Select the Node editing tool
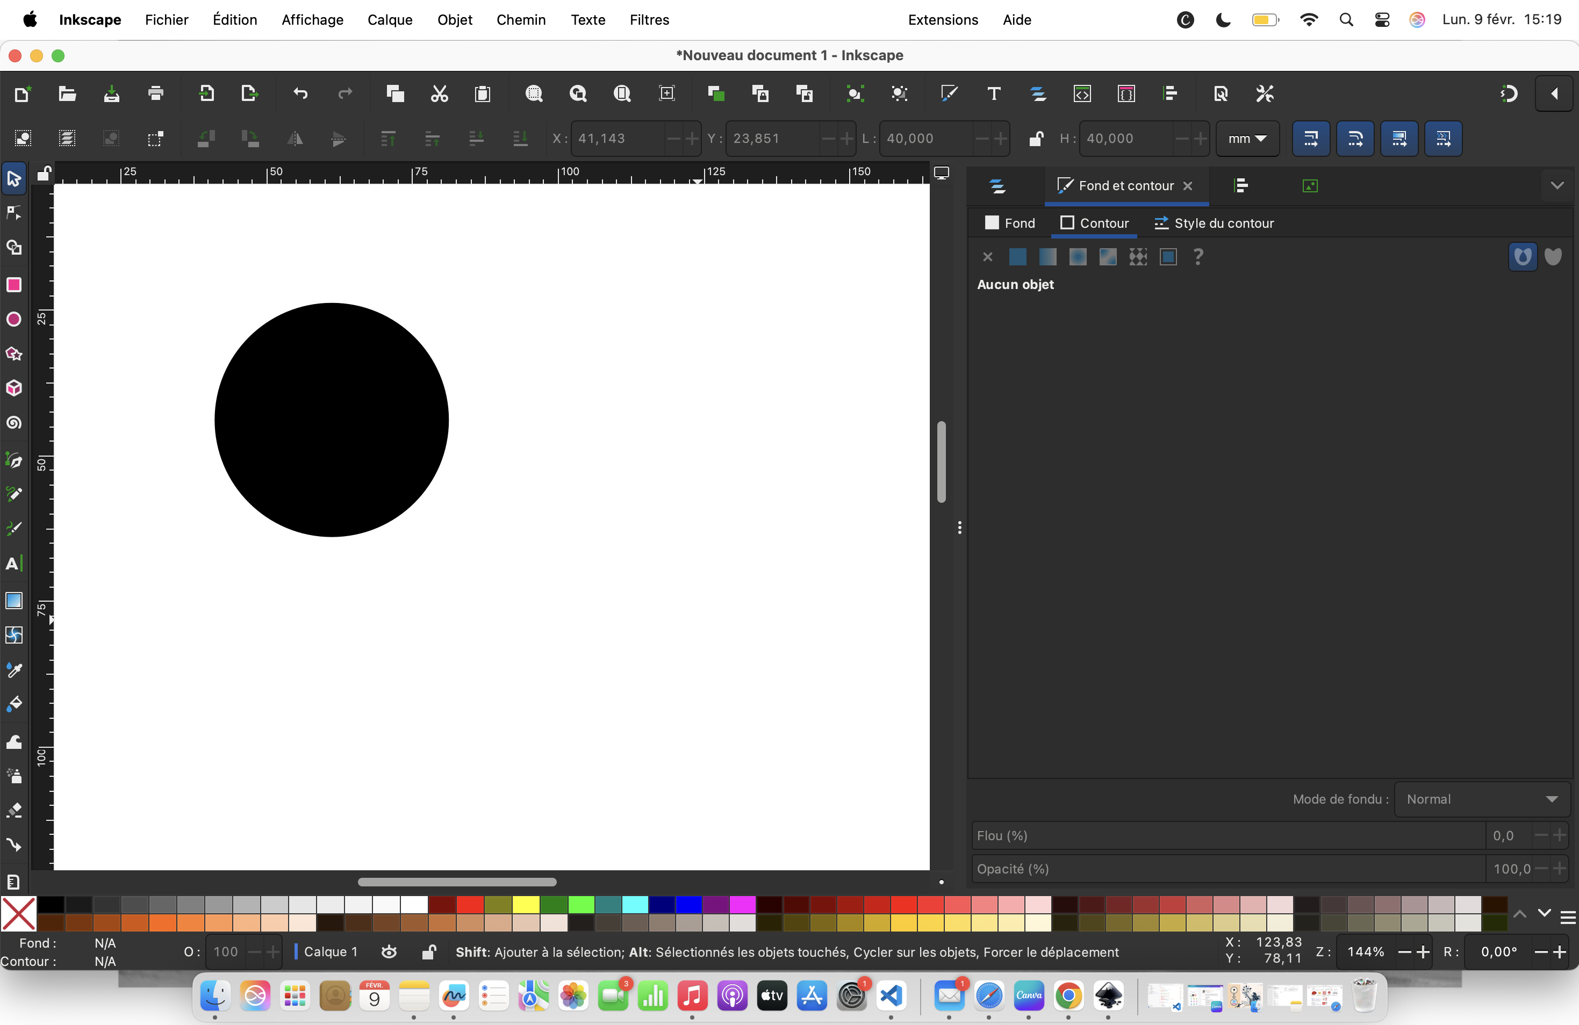Screen dimensions: 1579x1025 tap(14, 213)
